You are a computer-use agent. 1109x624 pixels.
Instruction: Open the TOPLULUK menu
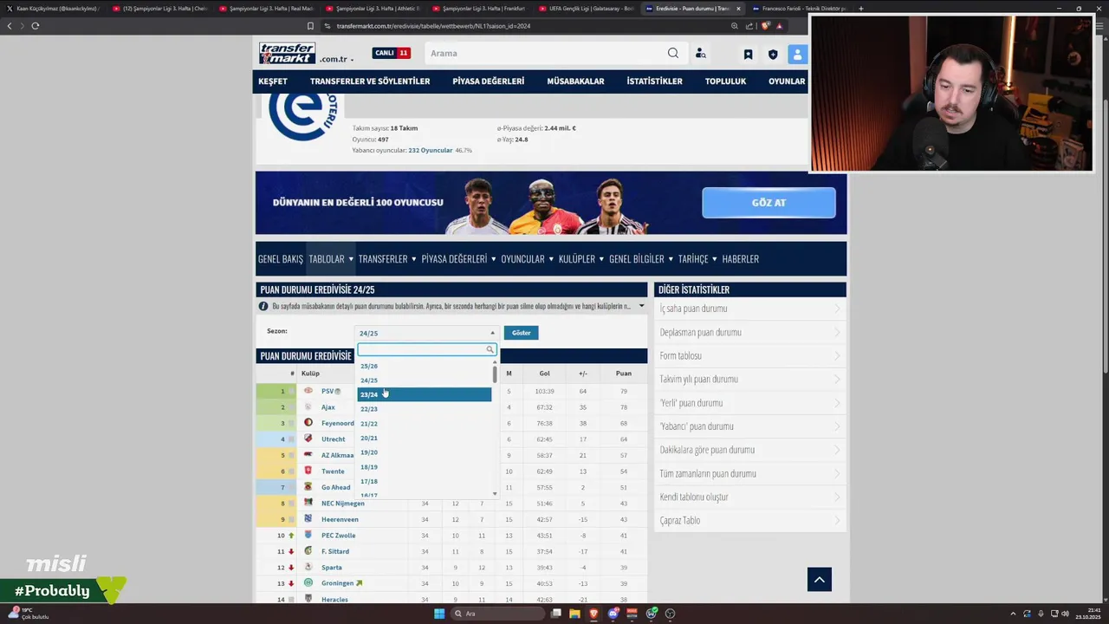pos(725,81)
